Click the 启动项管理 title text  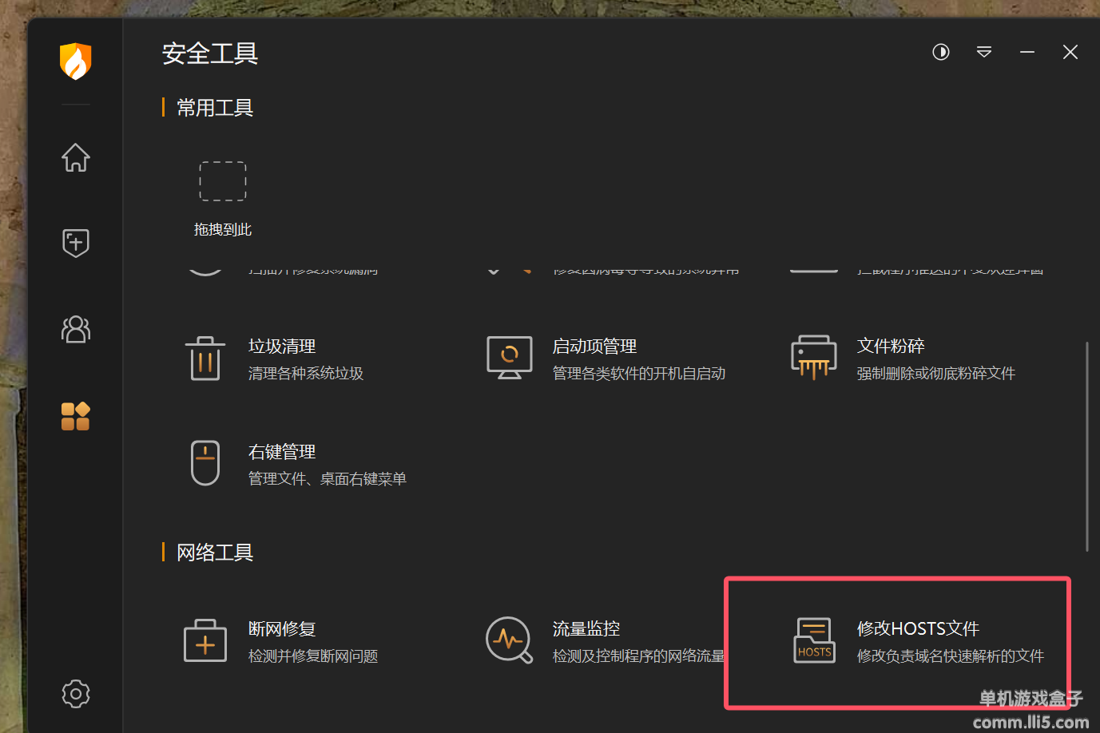click(594, 347)
